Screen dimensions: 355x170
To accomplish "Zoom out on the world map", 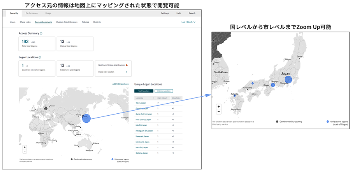I will [25, 151].
